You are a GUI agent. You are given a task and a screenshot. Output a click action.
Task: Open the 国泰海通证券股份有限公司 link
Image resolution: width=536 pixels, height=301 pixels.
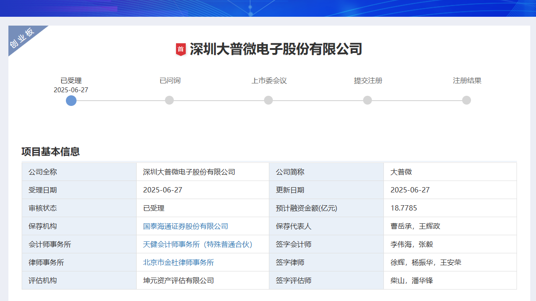click(x=186, y=226)
